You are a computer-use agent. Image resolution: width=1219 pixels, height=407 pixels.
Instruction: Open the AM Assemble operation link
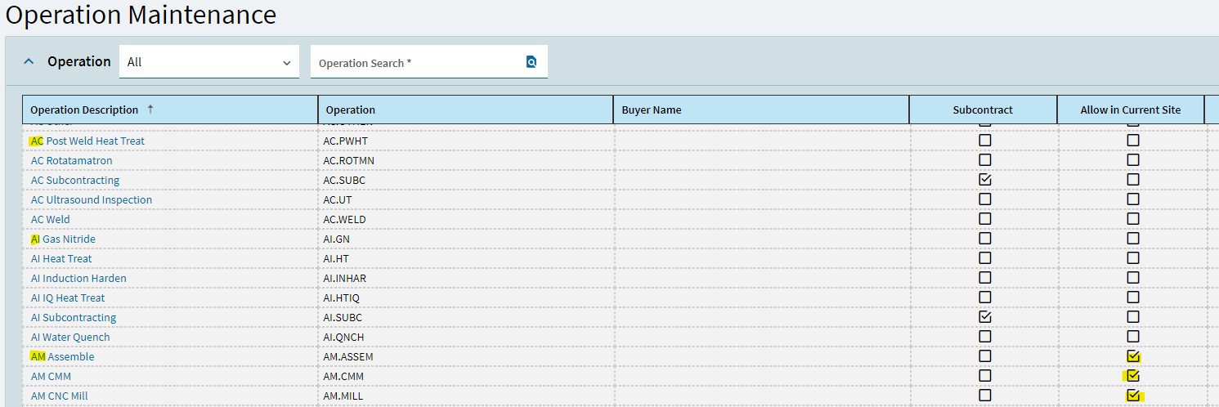pos(62,356)
